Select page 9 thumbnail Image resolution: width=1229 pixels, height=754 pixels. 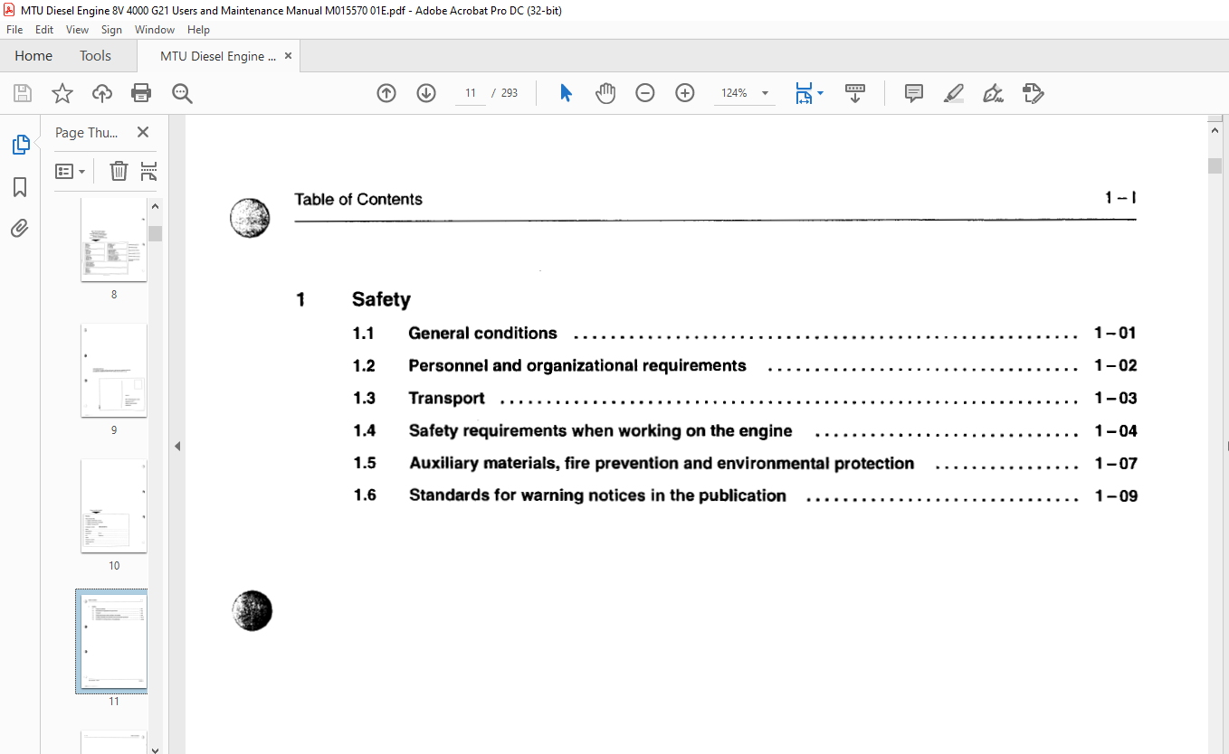point(114,370)
